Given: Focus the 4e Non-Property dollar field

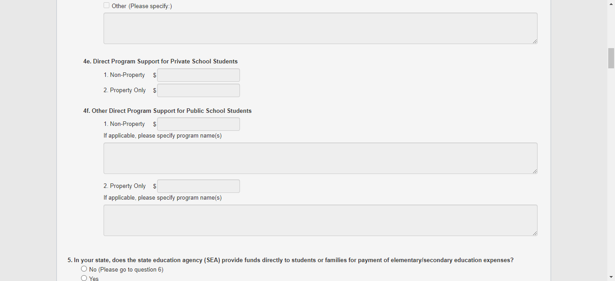Looking at the screenshot, I should [199, 75].
